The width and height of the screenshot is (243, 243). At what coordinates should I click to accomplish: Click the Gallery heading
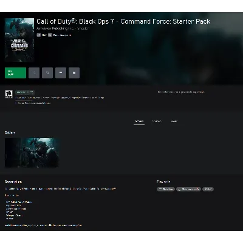[x=10, y=132]
